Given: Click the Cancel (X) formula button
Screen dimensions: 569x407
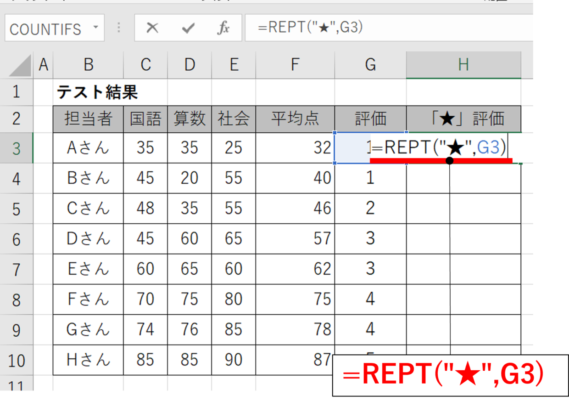Looking at the screenshot, I should [152, 28].
